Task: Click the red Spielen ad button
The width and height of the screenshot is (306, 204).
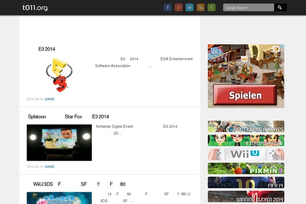Action: pos(245,95)
